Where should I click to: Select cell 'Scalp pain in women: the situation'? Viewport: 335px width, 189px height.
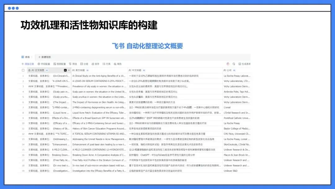(x=100, y=92)
